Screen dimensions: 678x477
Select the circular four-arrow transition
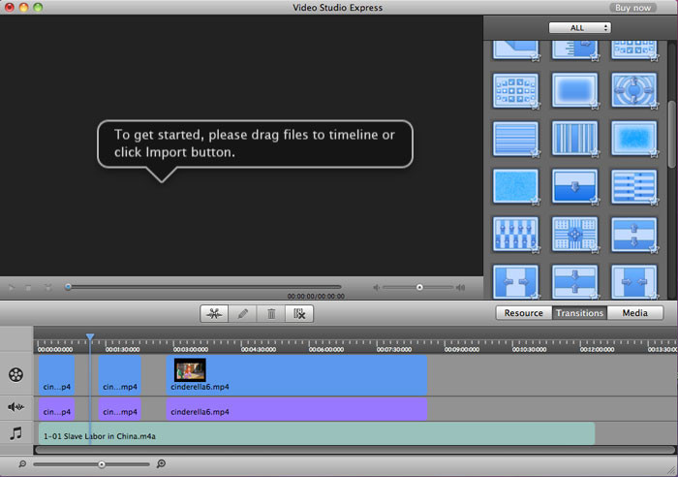[x=633, y=90]
